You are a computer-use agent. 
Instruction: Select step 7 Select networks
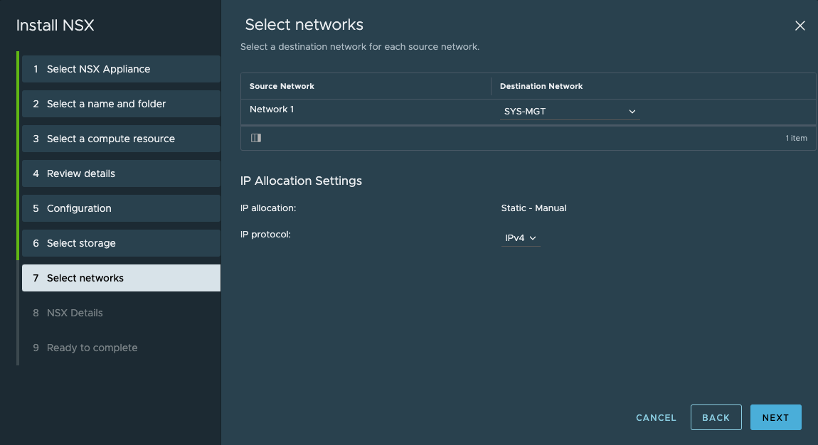(x=121, y=278)
